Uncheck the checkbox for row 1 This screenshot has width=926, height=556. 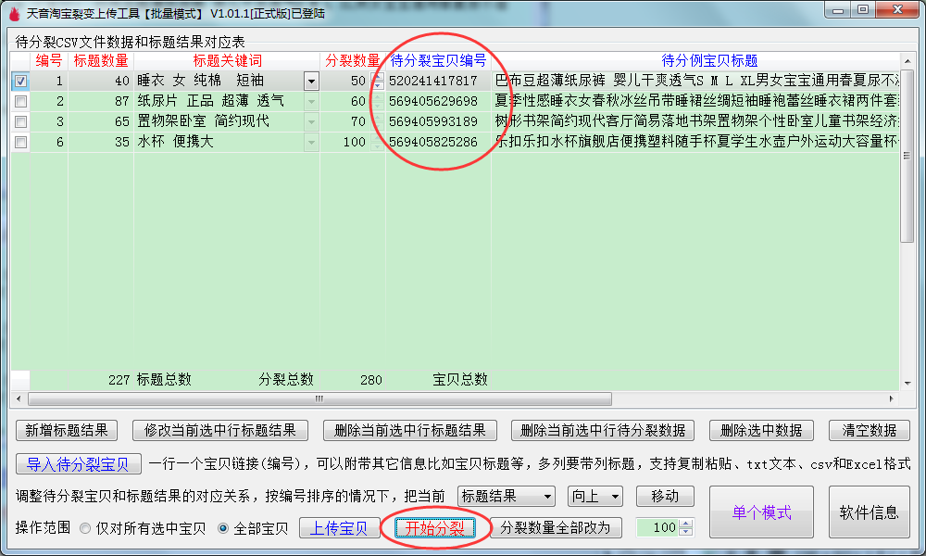pos(20,81)
